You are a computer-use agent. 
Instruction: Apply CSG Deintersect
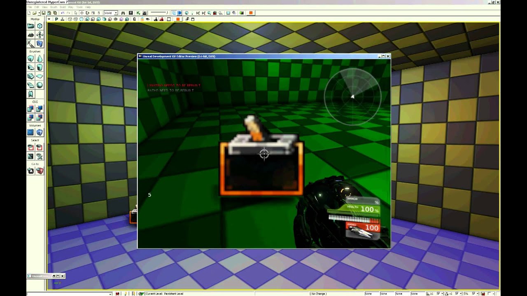(x=40, y=118)
